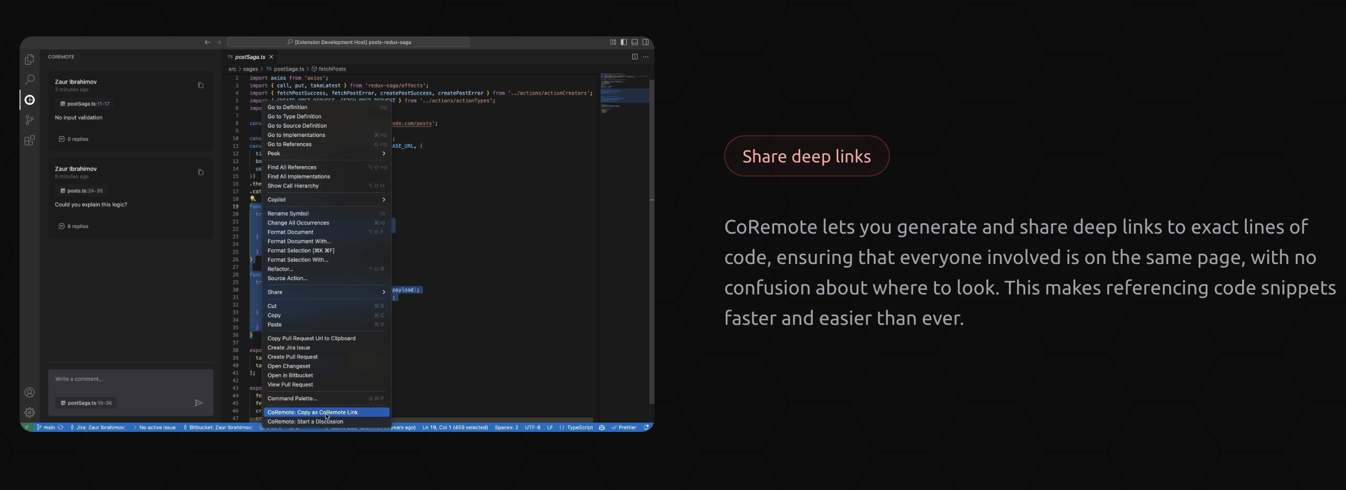Go back with the left arrow in the title bar
1346x490 pixels.
point(207,42)
